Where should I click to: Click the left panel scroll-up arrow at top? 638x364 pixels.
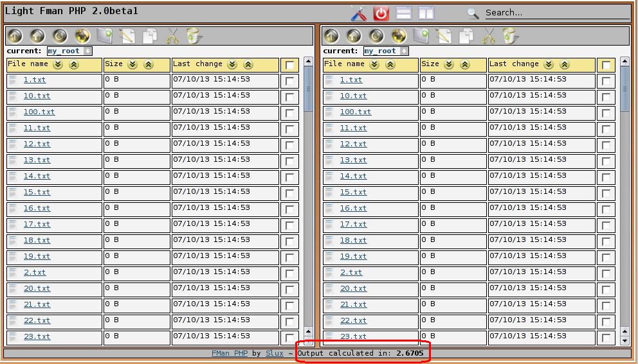click(309, 62)
